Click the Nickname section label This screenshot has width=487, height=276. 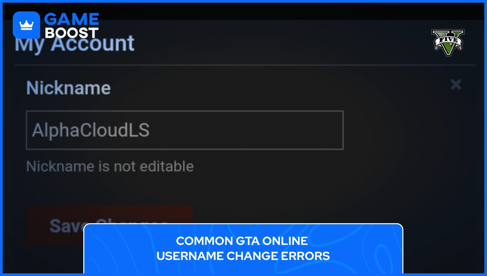69,88
